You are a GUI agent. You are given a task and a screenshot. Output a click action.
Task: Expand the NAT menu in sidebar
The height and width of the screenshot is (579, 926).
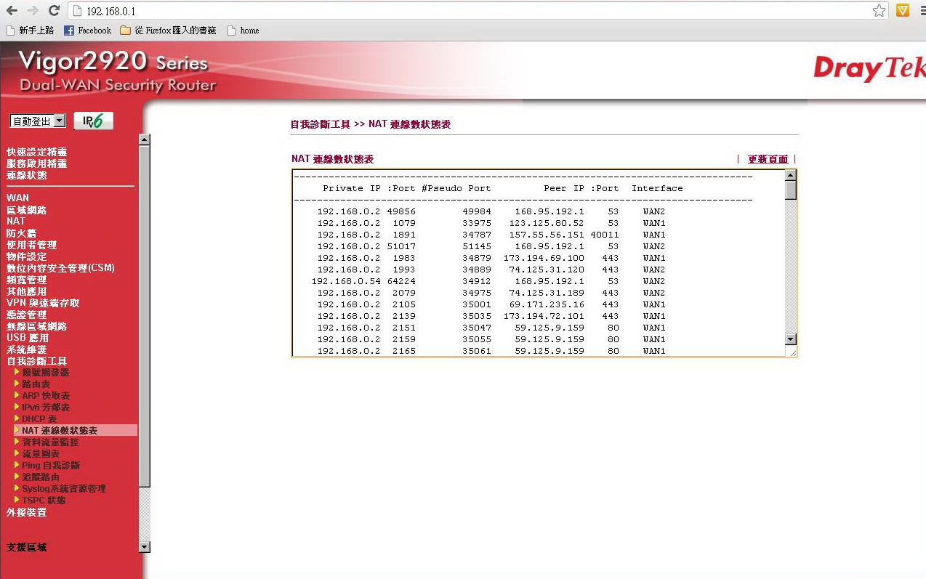point(16,221)
